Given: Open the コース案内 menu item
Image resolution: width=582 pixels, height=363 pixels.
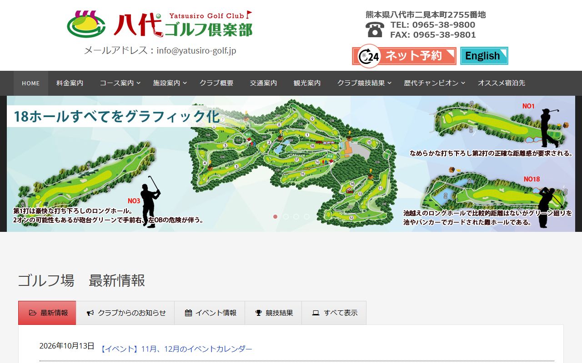Looking at the screenshot, I should click(117, 83).
